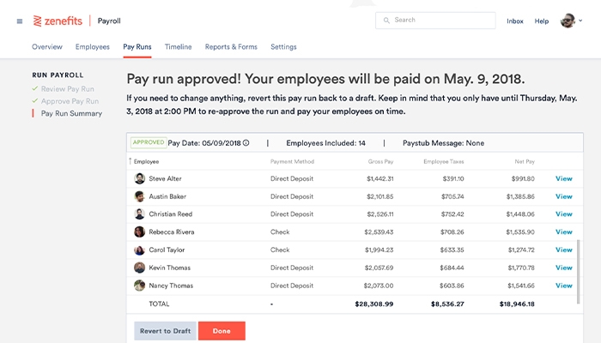Click Nancy Thomas's avatar
The width and height of the screenshot is (601, 343).
(x=139, y=286)
